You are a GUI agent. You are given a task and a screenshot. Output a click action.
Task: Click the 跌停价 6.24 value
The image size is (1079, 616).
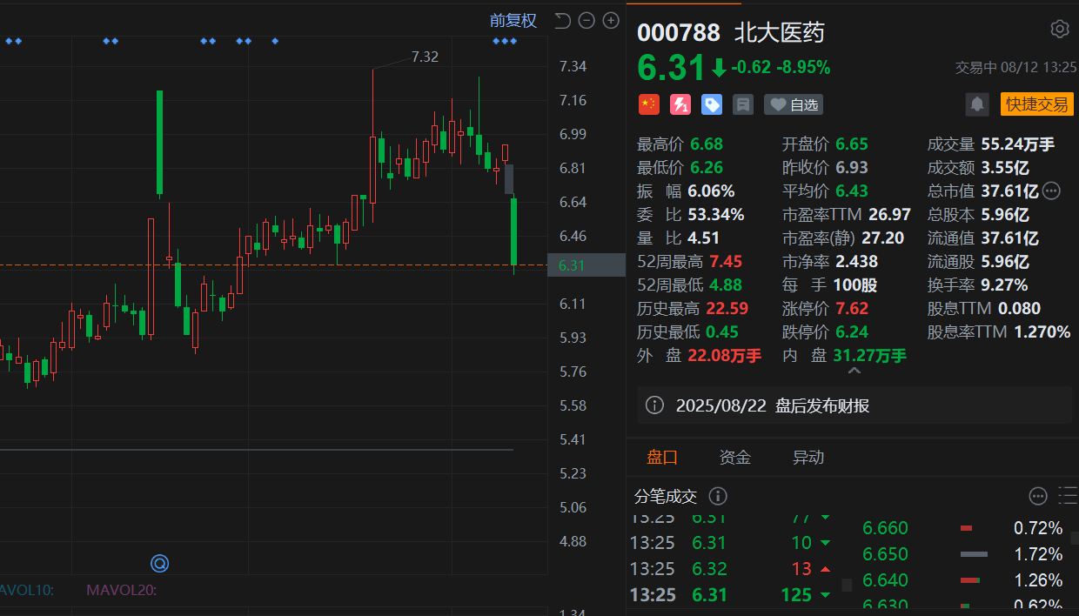[852, 331]
